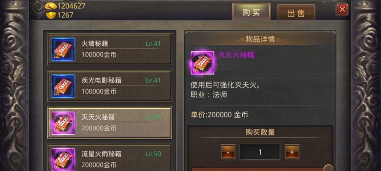Select the 流星火雨秘籍 Lv.50 row
Viewport: 381px width, 171px height.
pos(110,158)
